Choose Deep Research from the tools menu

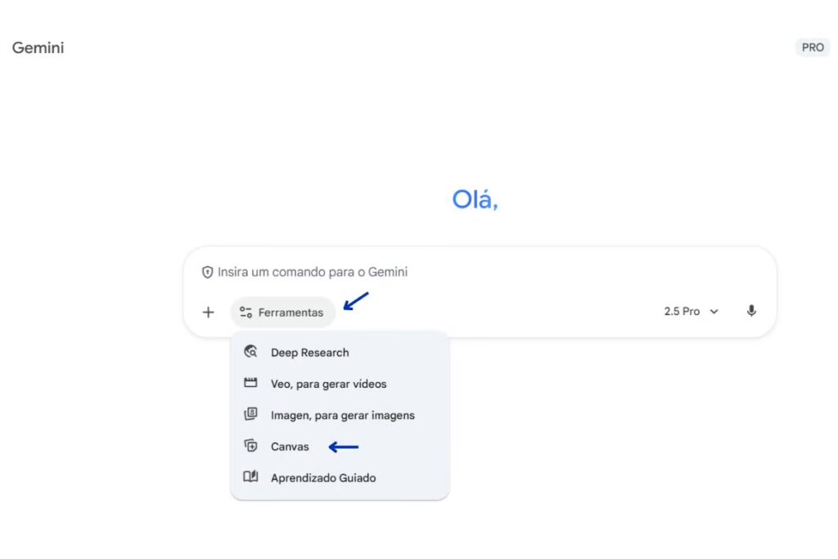tap(309, 352)
